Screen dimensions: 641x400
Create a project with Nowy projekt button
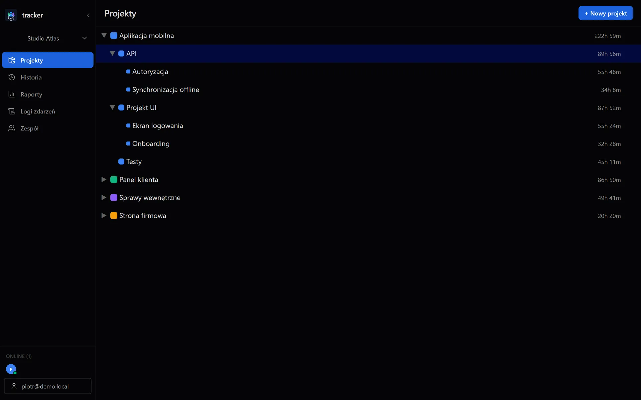tap(605, 13)
